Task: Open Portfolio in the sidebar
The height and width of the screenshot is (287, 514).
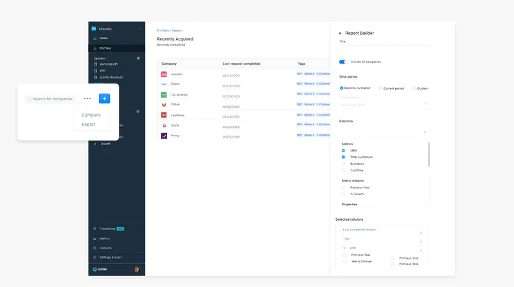Action: 116,48
